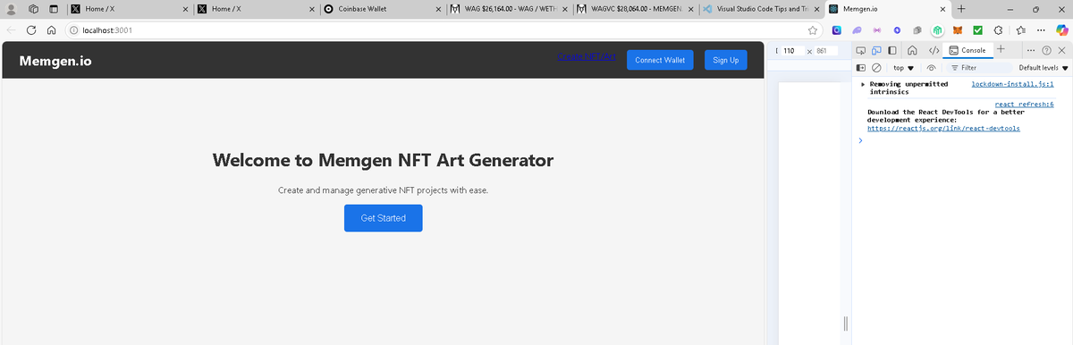Open the MetaMask fox extension
The image size is (1073, 345).
pyautogui.click(x=958, y=29)
